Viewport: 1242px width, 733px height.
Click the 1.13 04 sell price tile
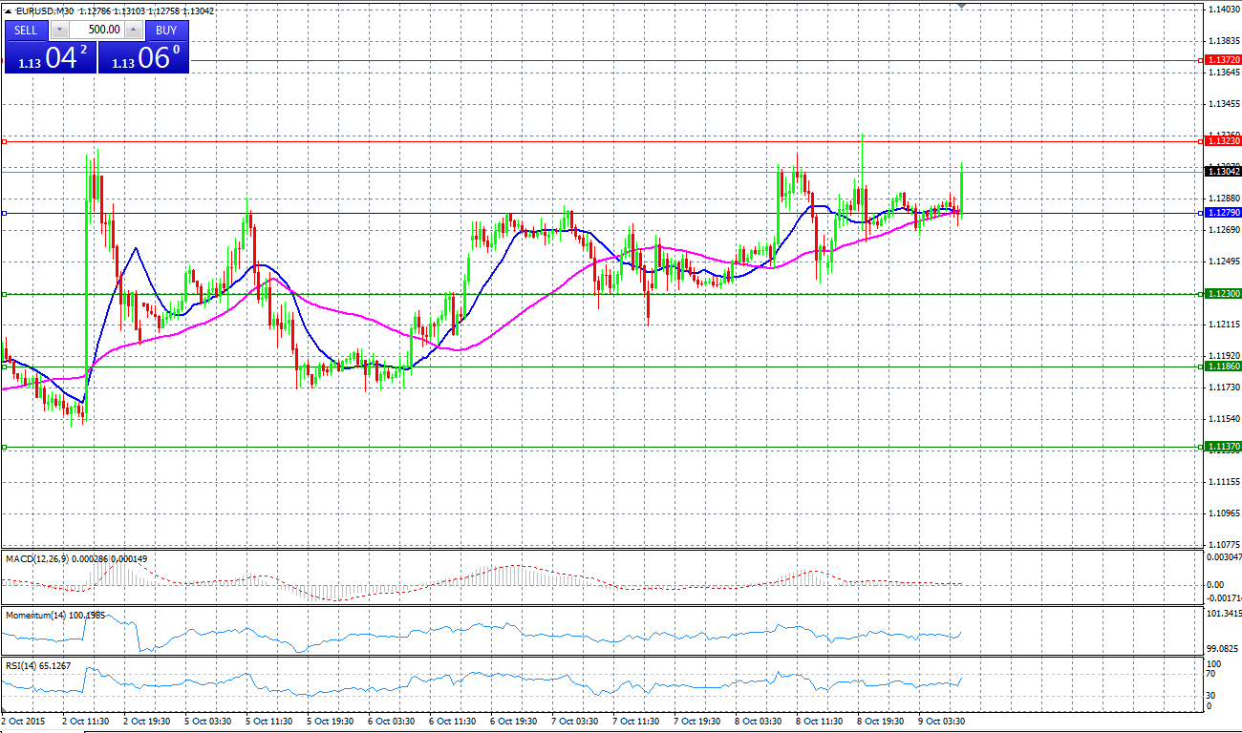click(x=50, y=56)
